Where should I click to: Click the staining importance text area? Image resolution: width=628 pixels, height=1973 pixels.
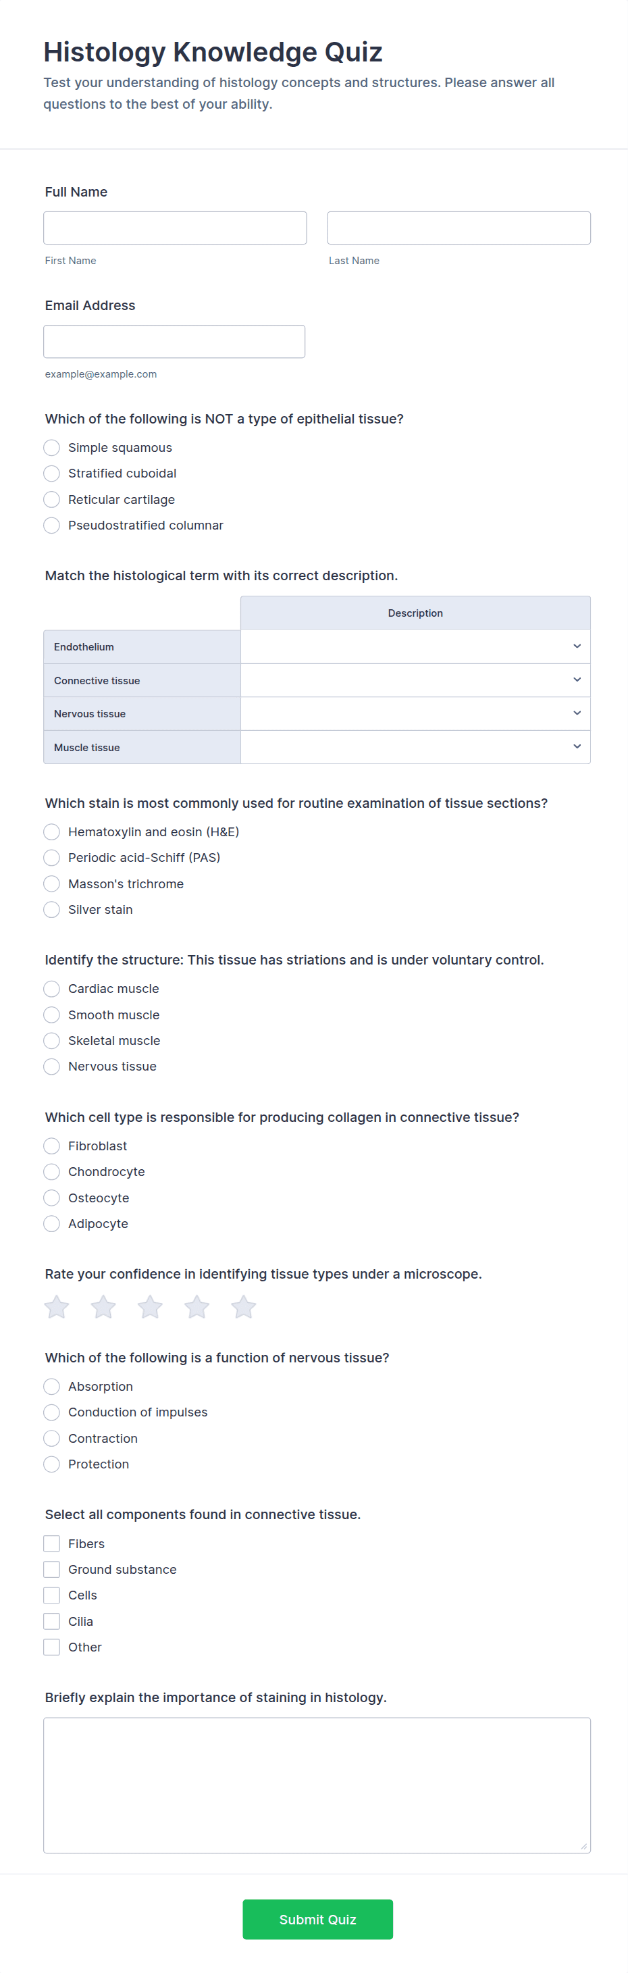point(316,1785)
